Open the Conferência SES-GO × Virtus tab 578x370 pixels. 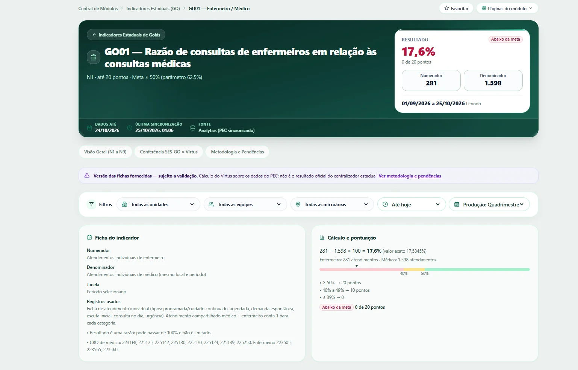[x=169, y=152]
